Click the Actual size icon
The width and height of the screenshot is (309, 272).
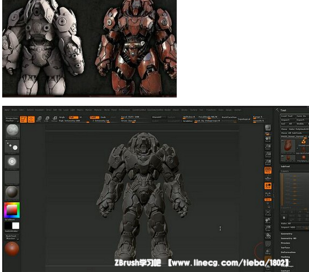268,155
